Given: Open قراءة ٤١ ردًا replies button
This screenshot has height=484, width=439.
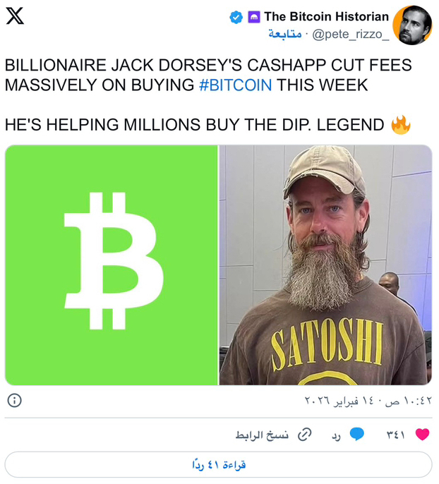Looking at the screenshot, I should pos(218,465).
